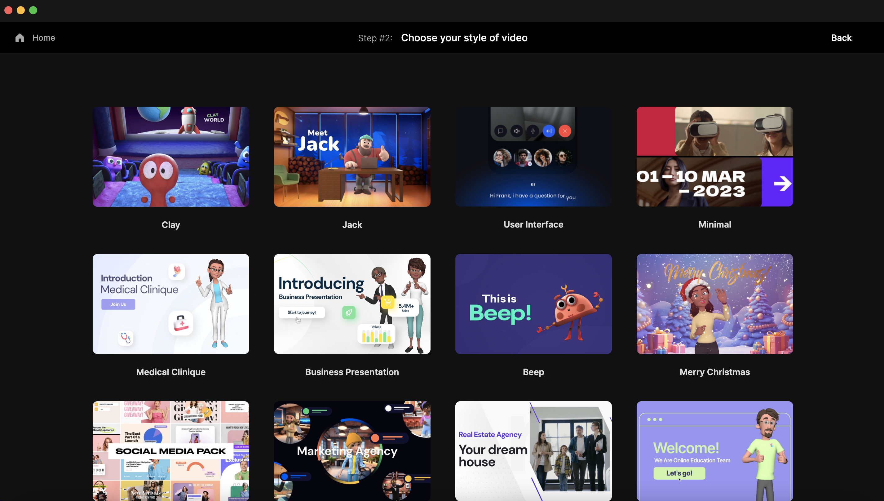
Task: Click the Home button
Action: (35, 38)
